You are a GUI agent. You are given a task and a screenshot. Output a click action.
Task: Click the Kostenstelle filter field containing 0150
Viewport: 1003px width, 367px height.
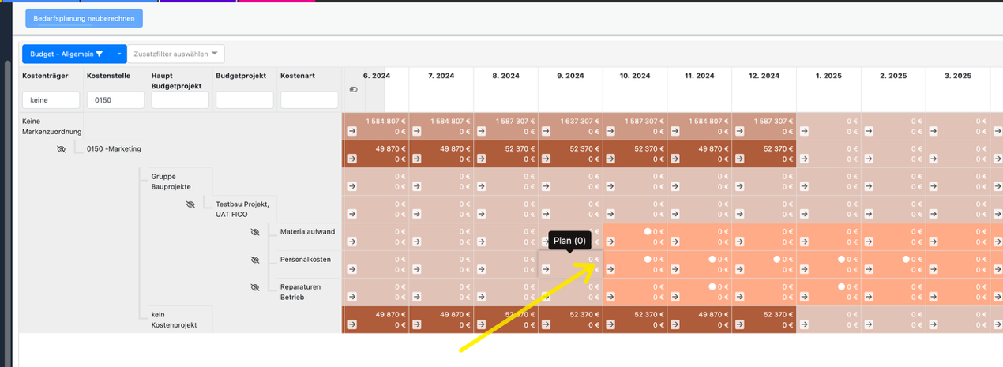tap(115, 100)
